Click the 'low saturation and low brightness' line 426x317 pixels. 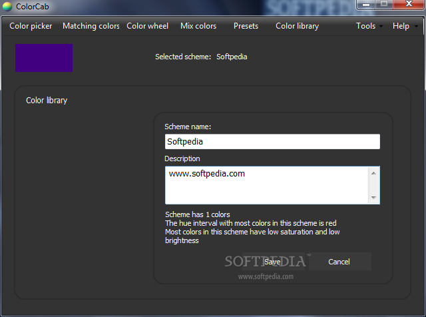(x=252, y=236)
